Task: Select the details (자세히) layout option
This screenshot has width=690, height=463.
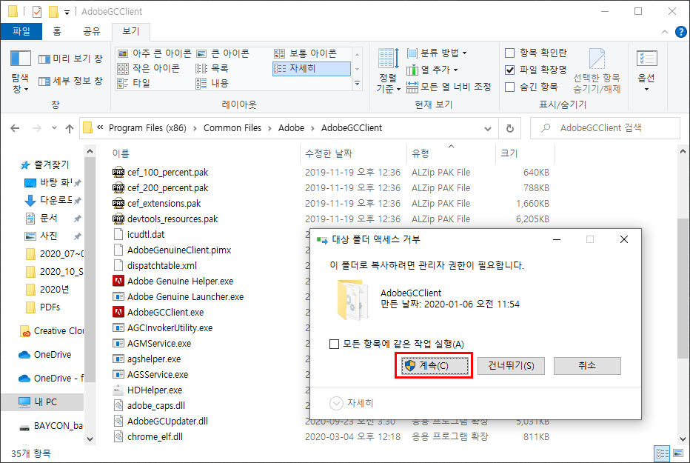Action: pyautogui.click(x=312, y=69)
